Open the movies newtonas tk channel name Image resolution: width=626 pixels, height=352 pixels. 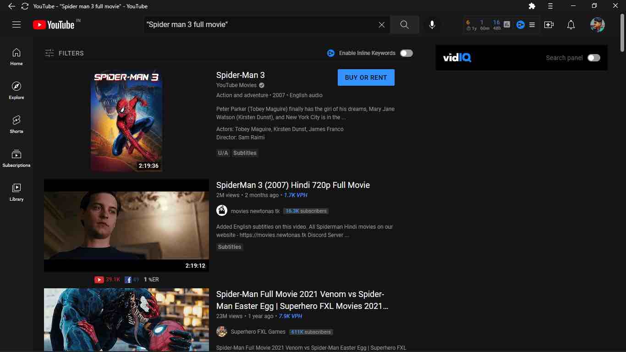[255, 211]
